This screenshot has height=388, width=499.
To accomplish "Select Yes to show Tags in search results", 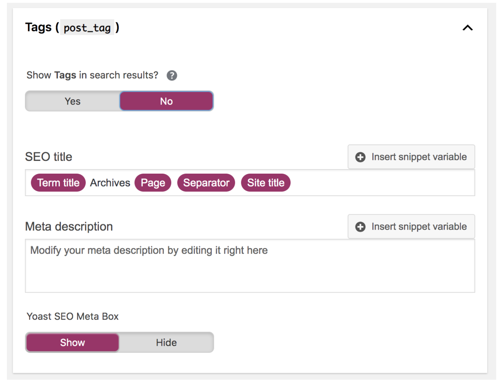I will coord(73,101).
